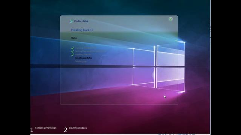The width and height of the screenshot is (241, 135).
Task: Click the 'Windows Setup' title text
Action: pos(81,21)
